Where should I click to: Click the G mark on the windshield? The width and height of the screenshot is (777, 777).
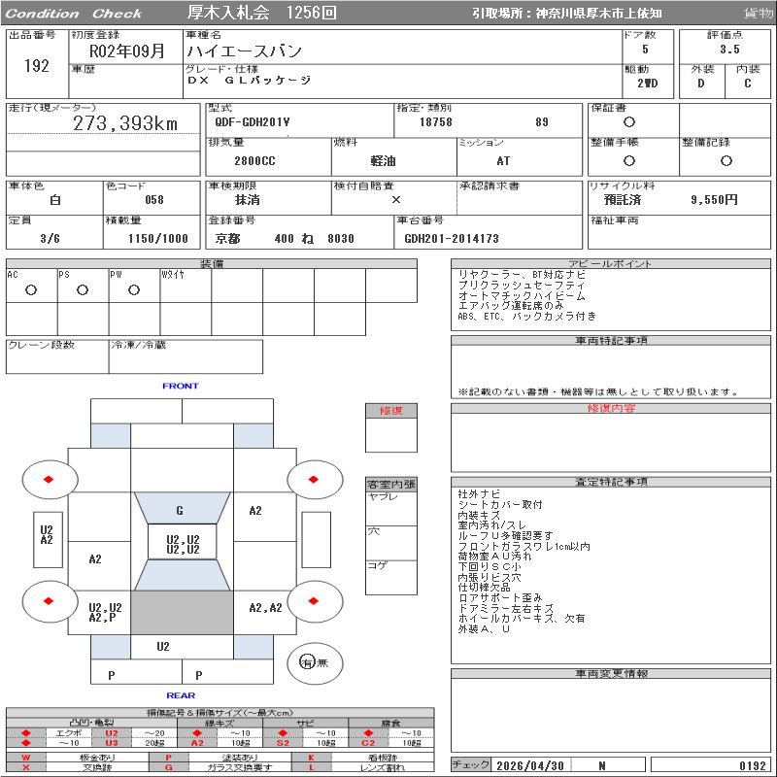tap(180, 510)
